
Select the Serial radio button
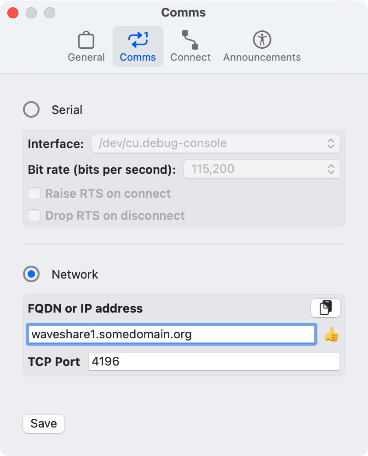point(31,109)
